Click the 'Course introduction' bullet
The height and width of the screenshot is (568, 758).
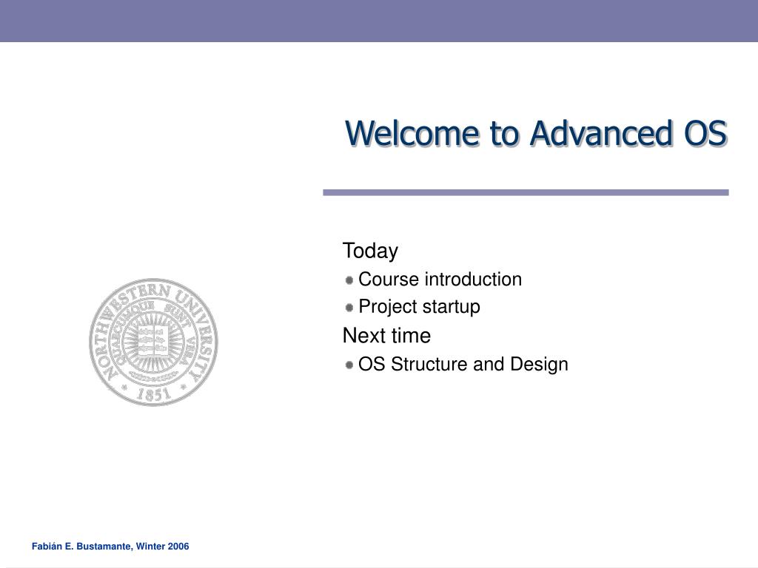pyautogui.click(x=440, y=279)
